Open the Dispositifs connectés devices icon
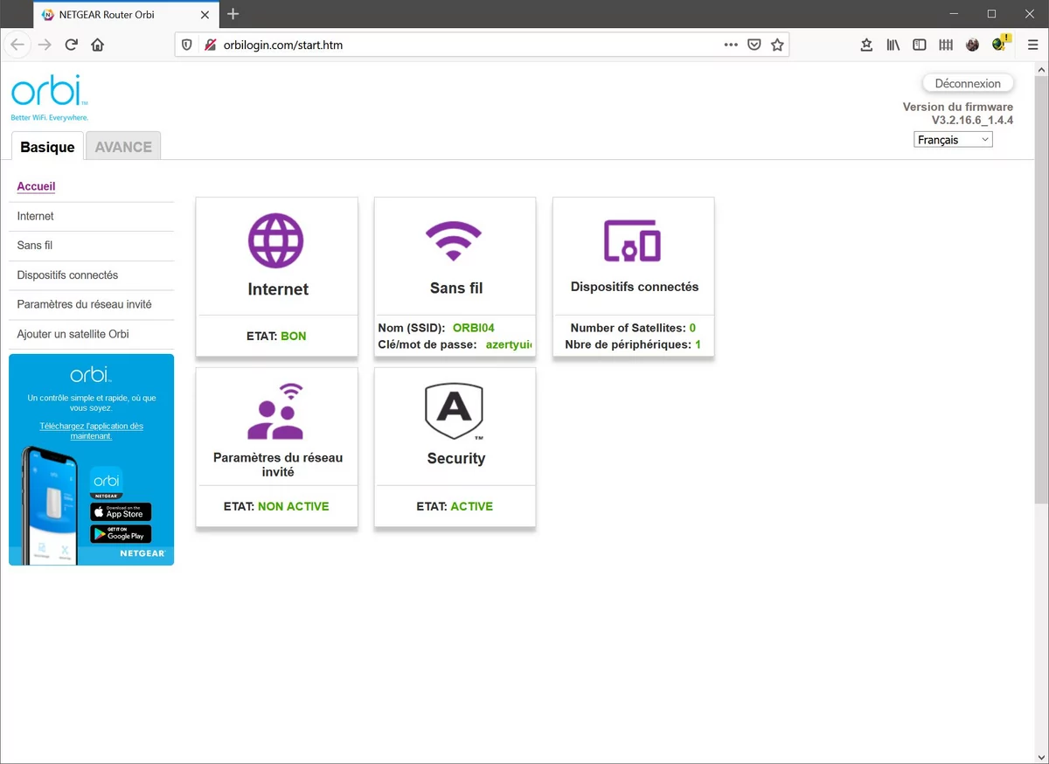This screenshot has width=1049, height=764. click(632, 240)
